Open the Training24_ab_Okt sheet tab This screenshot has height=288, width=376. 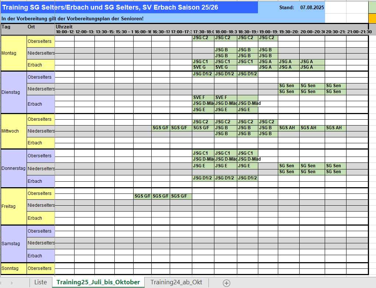(x=176, y=282)
